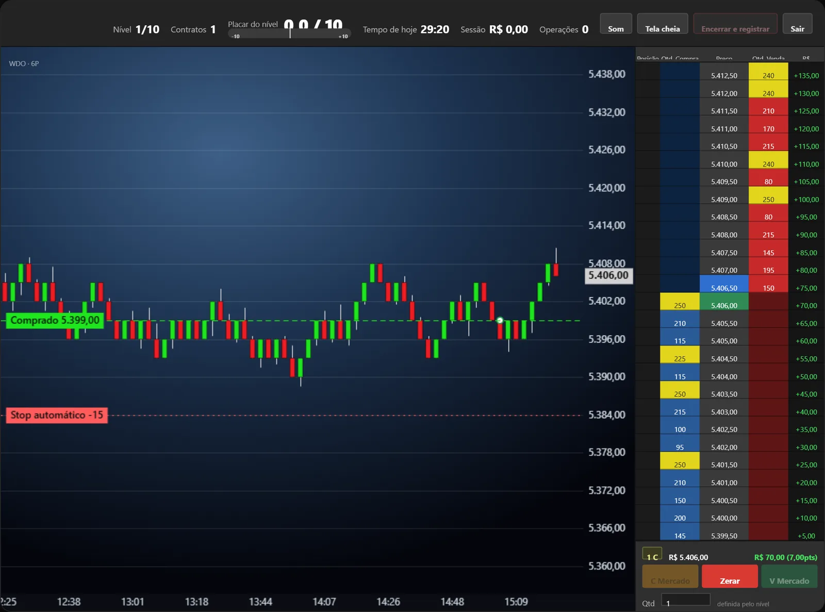Click the white marker dot on the chart
Screen dimensions: 825x612
(x=500, y=320)
